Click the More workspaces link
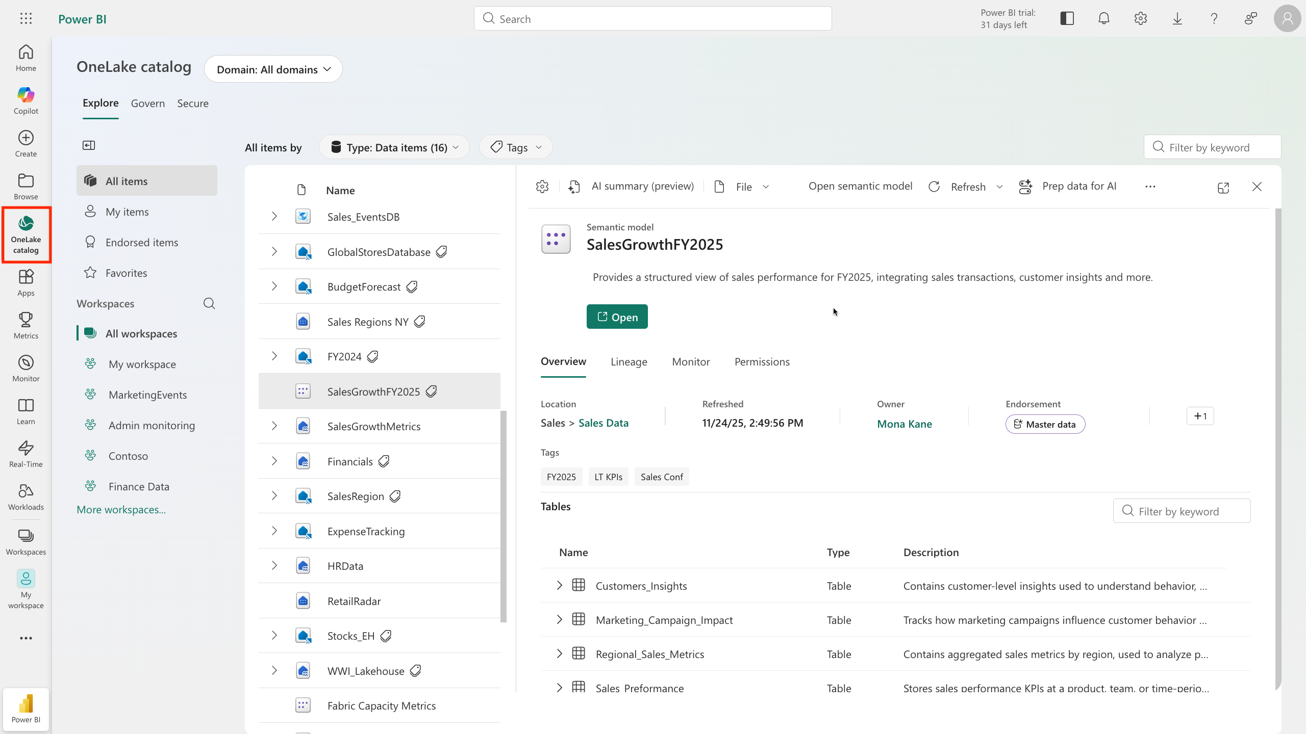Viewport: 1306px width, 734px height. pos(121,510)
